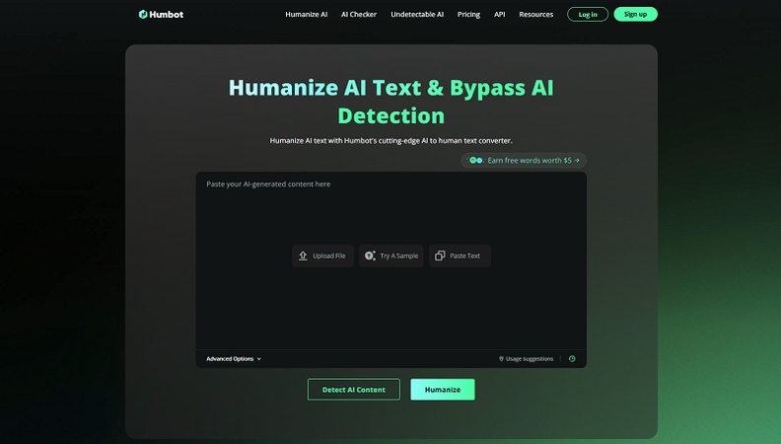Open the Pricing page
This screenshot has height=444, width=781.
coord(468,15)
